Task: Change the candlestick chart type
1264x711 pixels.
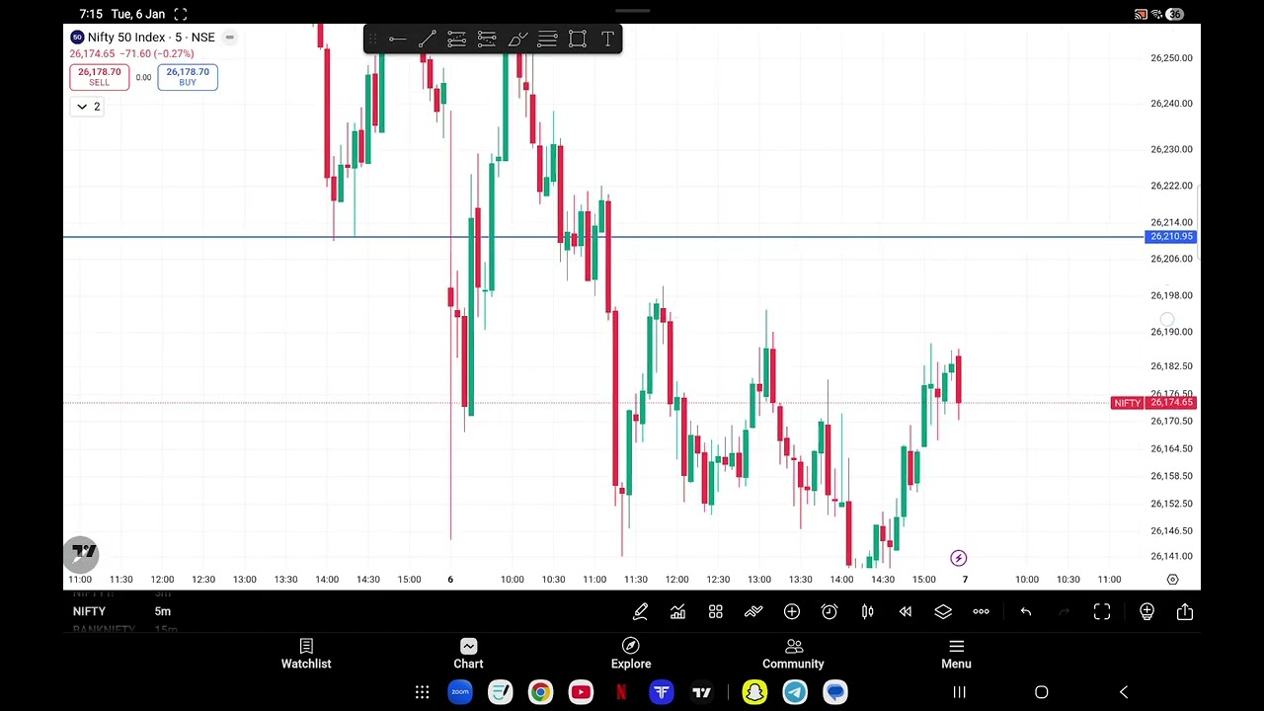Action: (x=867, y=612)
